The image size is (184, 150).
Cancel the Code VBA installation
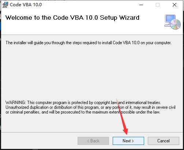[x=164, y=141]
